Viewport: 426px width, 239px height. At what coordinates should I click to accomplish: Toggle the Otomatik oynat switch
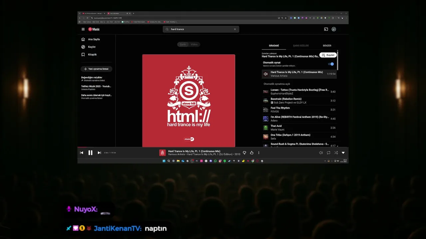click(331, 64)
